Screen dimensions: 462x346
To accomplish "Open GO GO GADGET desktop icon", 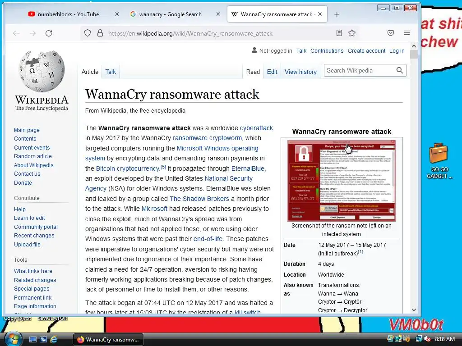I will [439, 161].
